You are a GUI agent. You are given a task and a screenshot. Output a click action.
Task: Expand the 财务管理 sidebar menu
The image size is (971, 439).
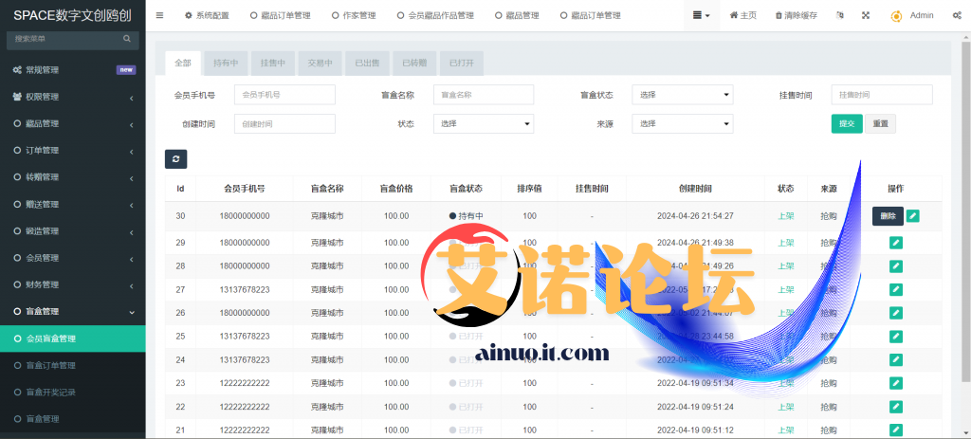(72, 284)
